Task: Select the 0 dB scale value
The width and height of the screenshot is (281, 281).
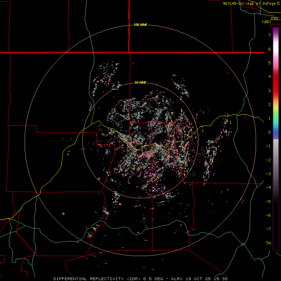Action: pos(269,132)
